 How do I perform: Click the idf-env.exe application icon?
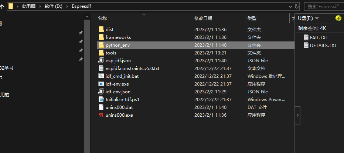101,84
